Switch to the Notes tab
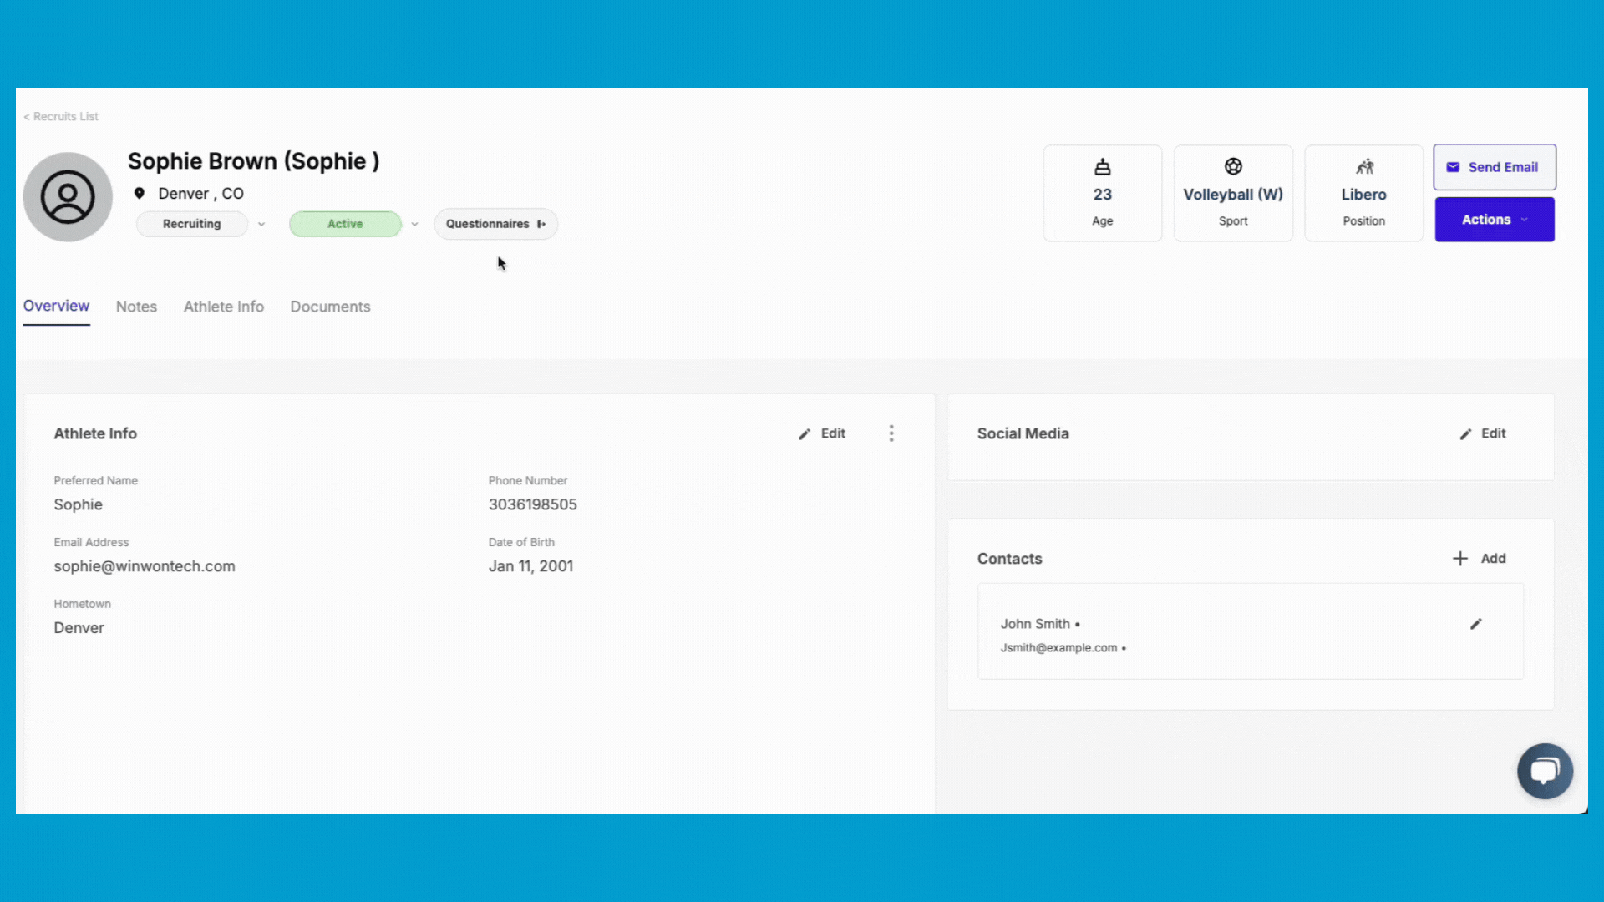Screen dimensions: 1604x902 click(x=136, y=307)
